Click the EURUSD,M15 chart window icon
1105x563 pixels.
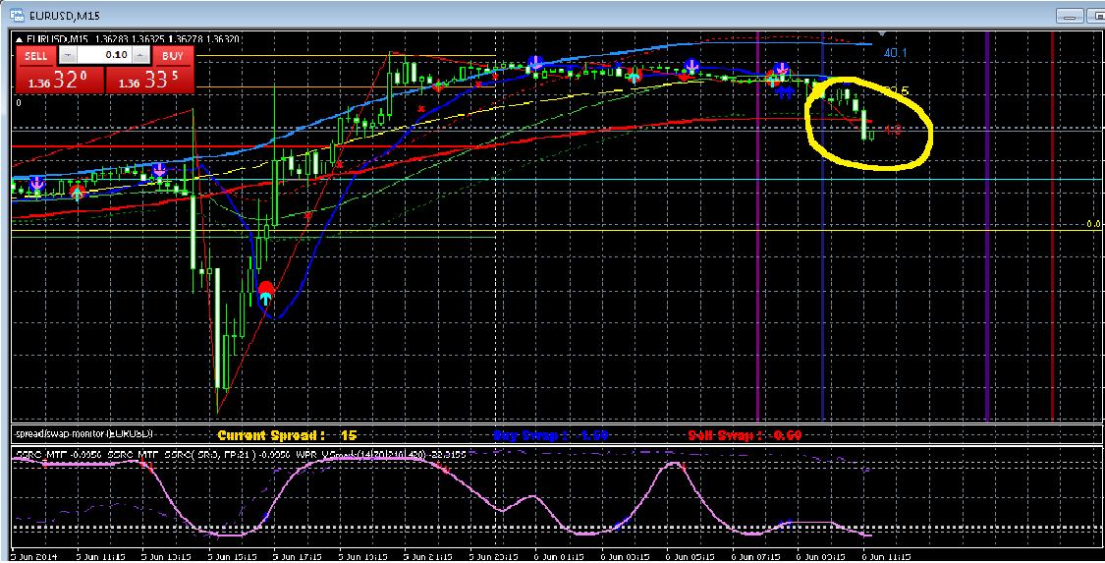(17, 16)
